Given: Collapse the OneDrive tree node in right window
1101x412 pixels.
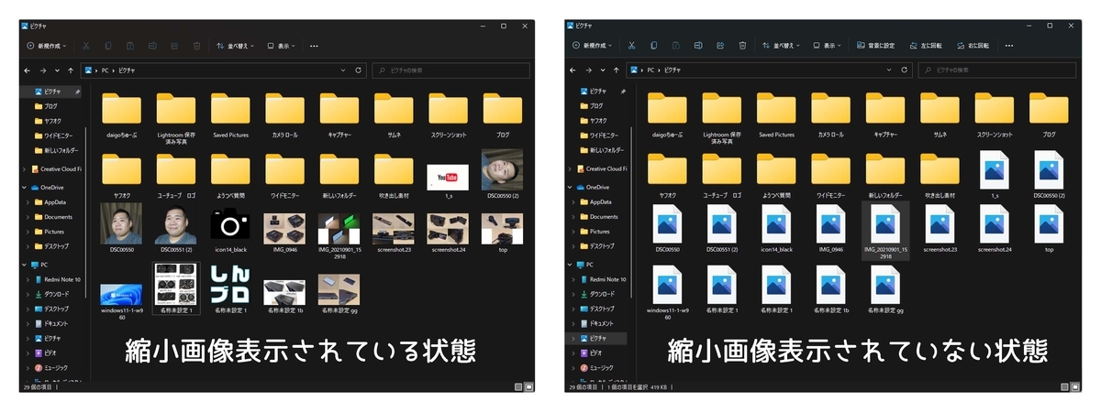Looking at the screenshot, I should pos(571,187).
